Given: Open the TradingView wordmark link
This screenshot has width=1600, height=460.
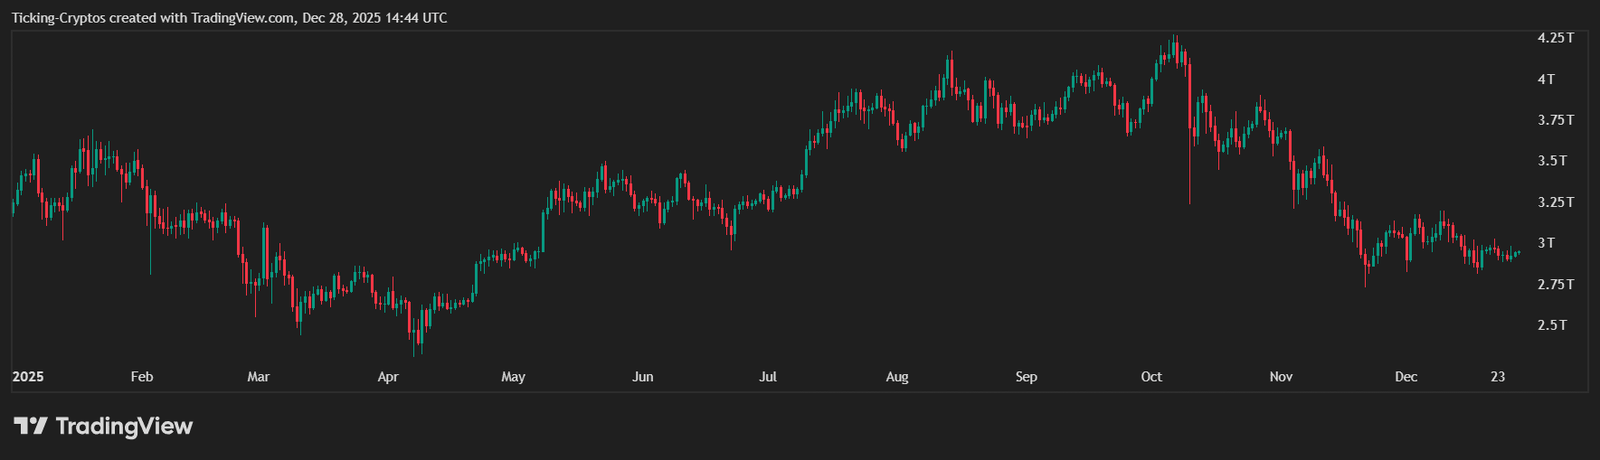Looking at the screenshot, I should (x=124, y=426).
